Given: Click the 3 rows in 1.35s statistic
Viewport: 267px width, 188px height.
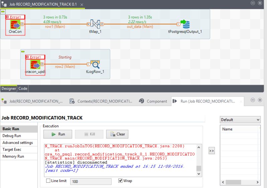Looking at the screenshot, I should (140, 17).
